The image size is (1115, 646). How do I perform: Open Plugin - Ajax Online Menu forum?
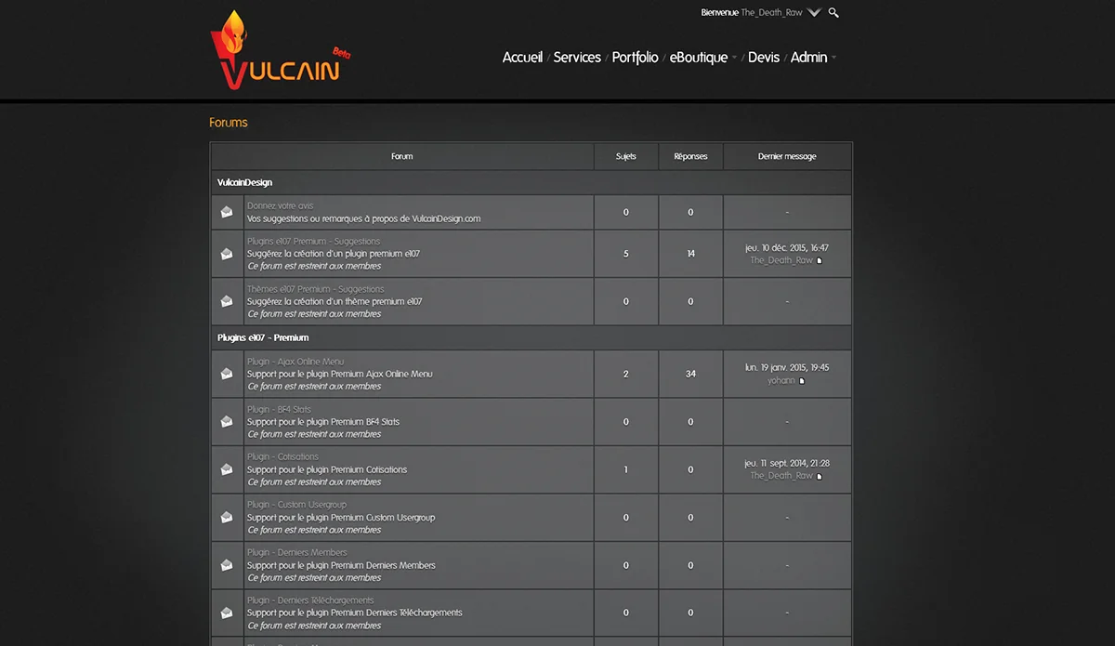point(295,362)
